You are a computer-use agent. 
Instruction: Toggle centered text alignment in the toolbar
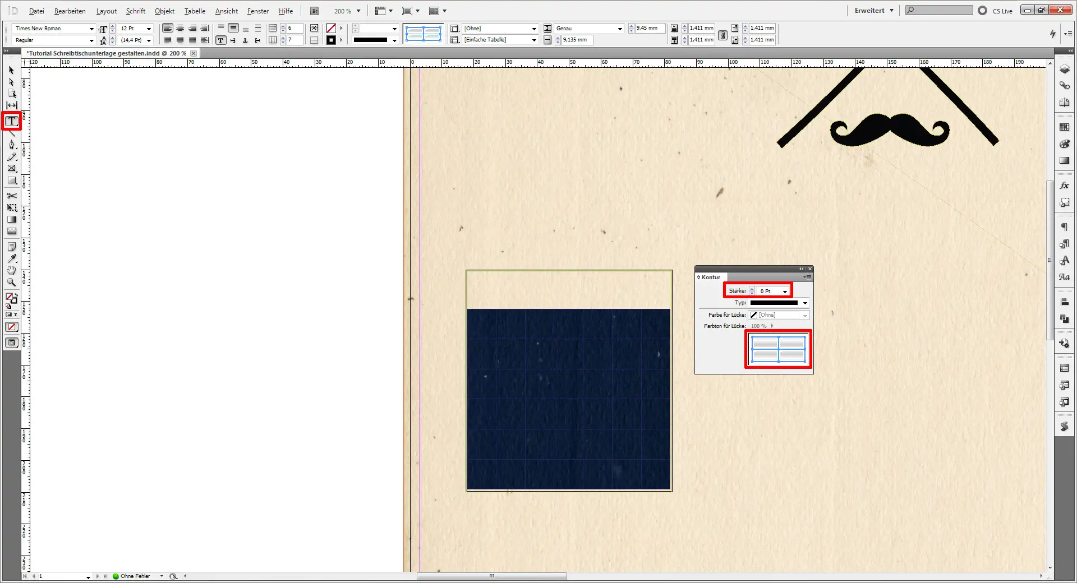click(180, 28)
